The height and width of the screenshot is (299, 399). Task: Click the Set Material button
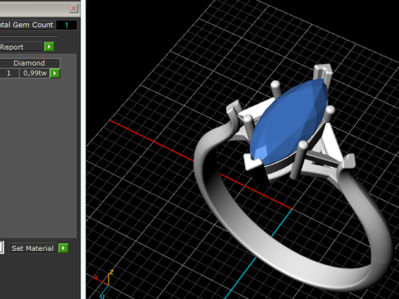click(33, 248)
